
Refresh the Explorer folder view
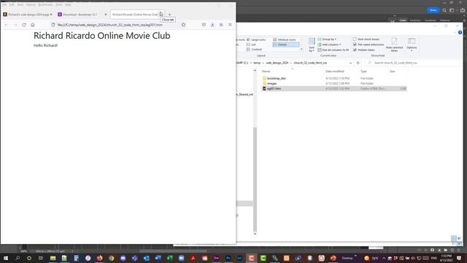[x=358, y=63]
